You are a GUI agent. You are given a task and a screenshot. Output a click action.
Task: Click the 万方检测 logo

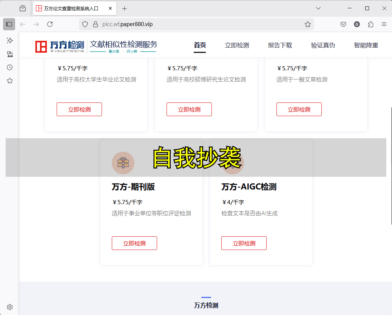(x=60, y=47)
